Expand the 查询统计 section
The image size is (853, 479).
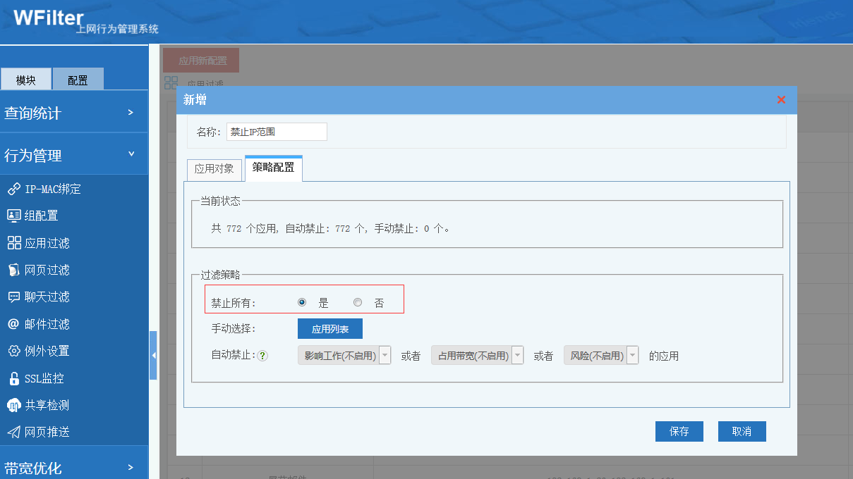(74, 113)
